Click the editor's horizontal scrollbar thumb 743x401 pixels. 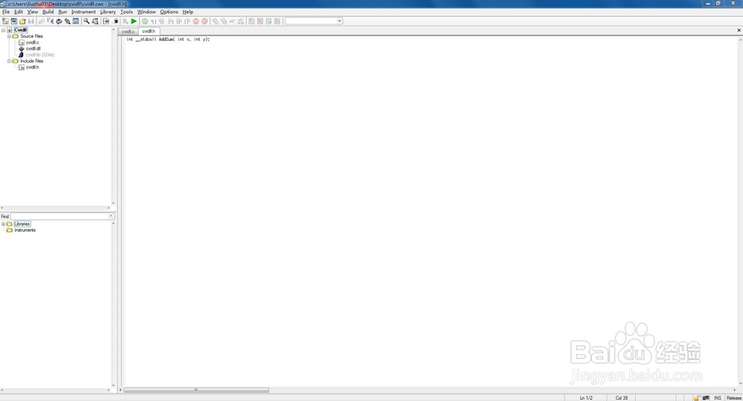pyautogui.click(x=196, y=390)
